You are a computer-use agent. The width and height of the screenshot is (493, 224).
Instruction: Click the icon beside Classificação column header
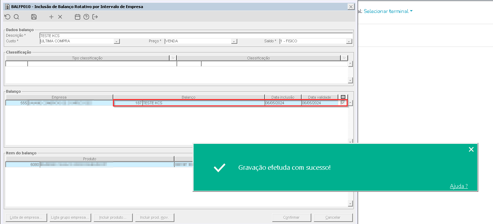(x=344, y=58)
